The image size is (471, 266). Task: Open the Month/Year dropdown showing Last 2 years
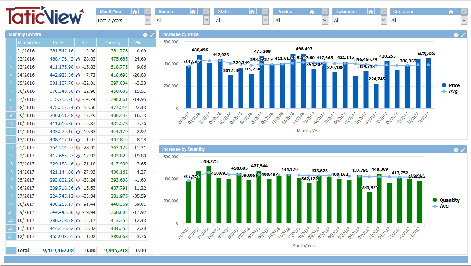tap(148, 20)
